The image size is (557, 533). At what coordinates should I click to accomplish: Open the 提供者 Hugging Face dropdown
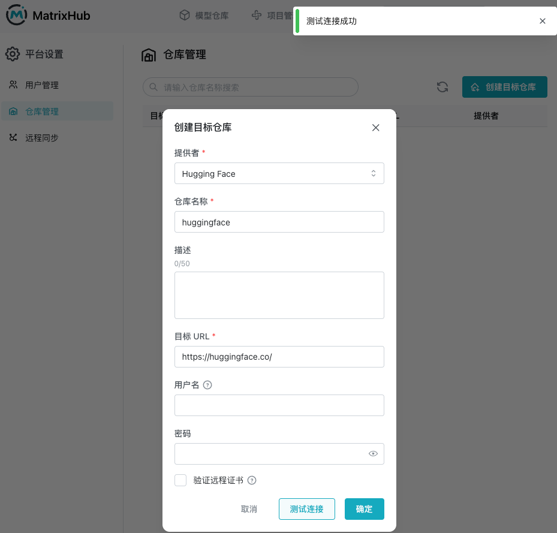click(279, 173)
